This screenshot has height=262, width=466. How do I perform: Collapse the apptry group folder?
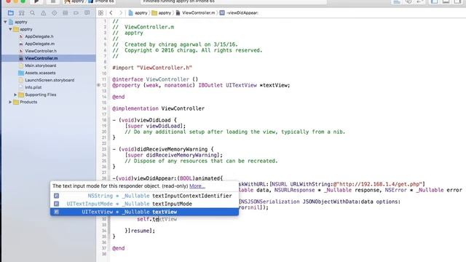tap(10, 29)
